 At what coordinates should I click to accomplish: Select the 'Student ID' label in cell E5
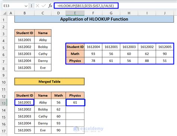tap(75, 47)
